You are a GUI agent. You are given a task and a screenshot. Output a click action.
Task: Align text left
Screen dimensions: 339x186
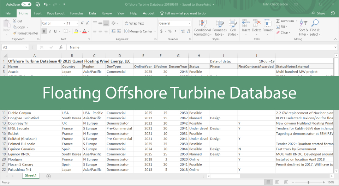(x=95, y=31)
